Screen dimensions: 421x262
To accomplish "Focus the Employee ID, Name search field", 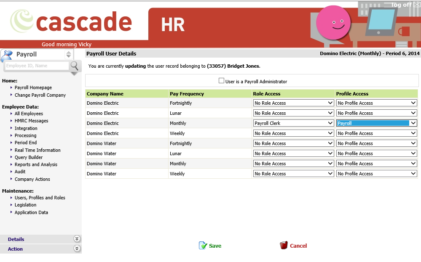I will pos(37,66).
